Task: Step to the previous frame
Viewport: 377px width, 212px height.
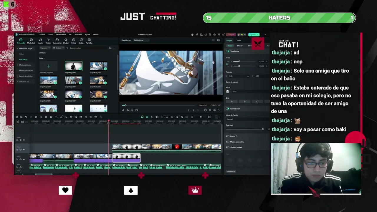Action: click(x=123, y=110)
